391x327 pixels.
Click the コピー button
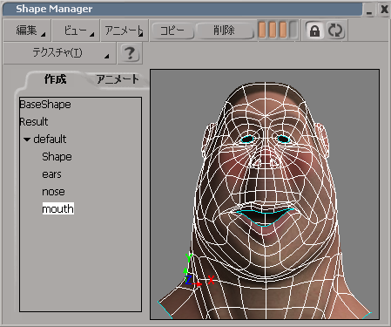pos(172,31)
